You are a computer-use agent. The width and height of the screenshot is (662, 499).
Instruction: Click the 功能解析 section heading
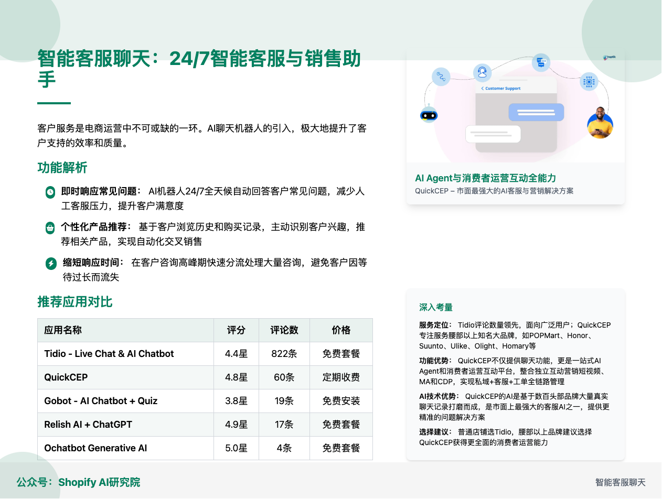[62, 168]
